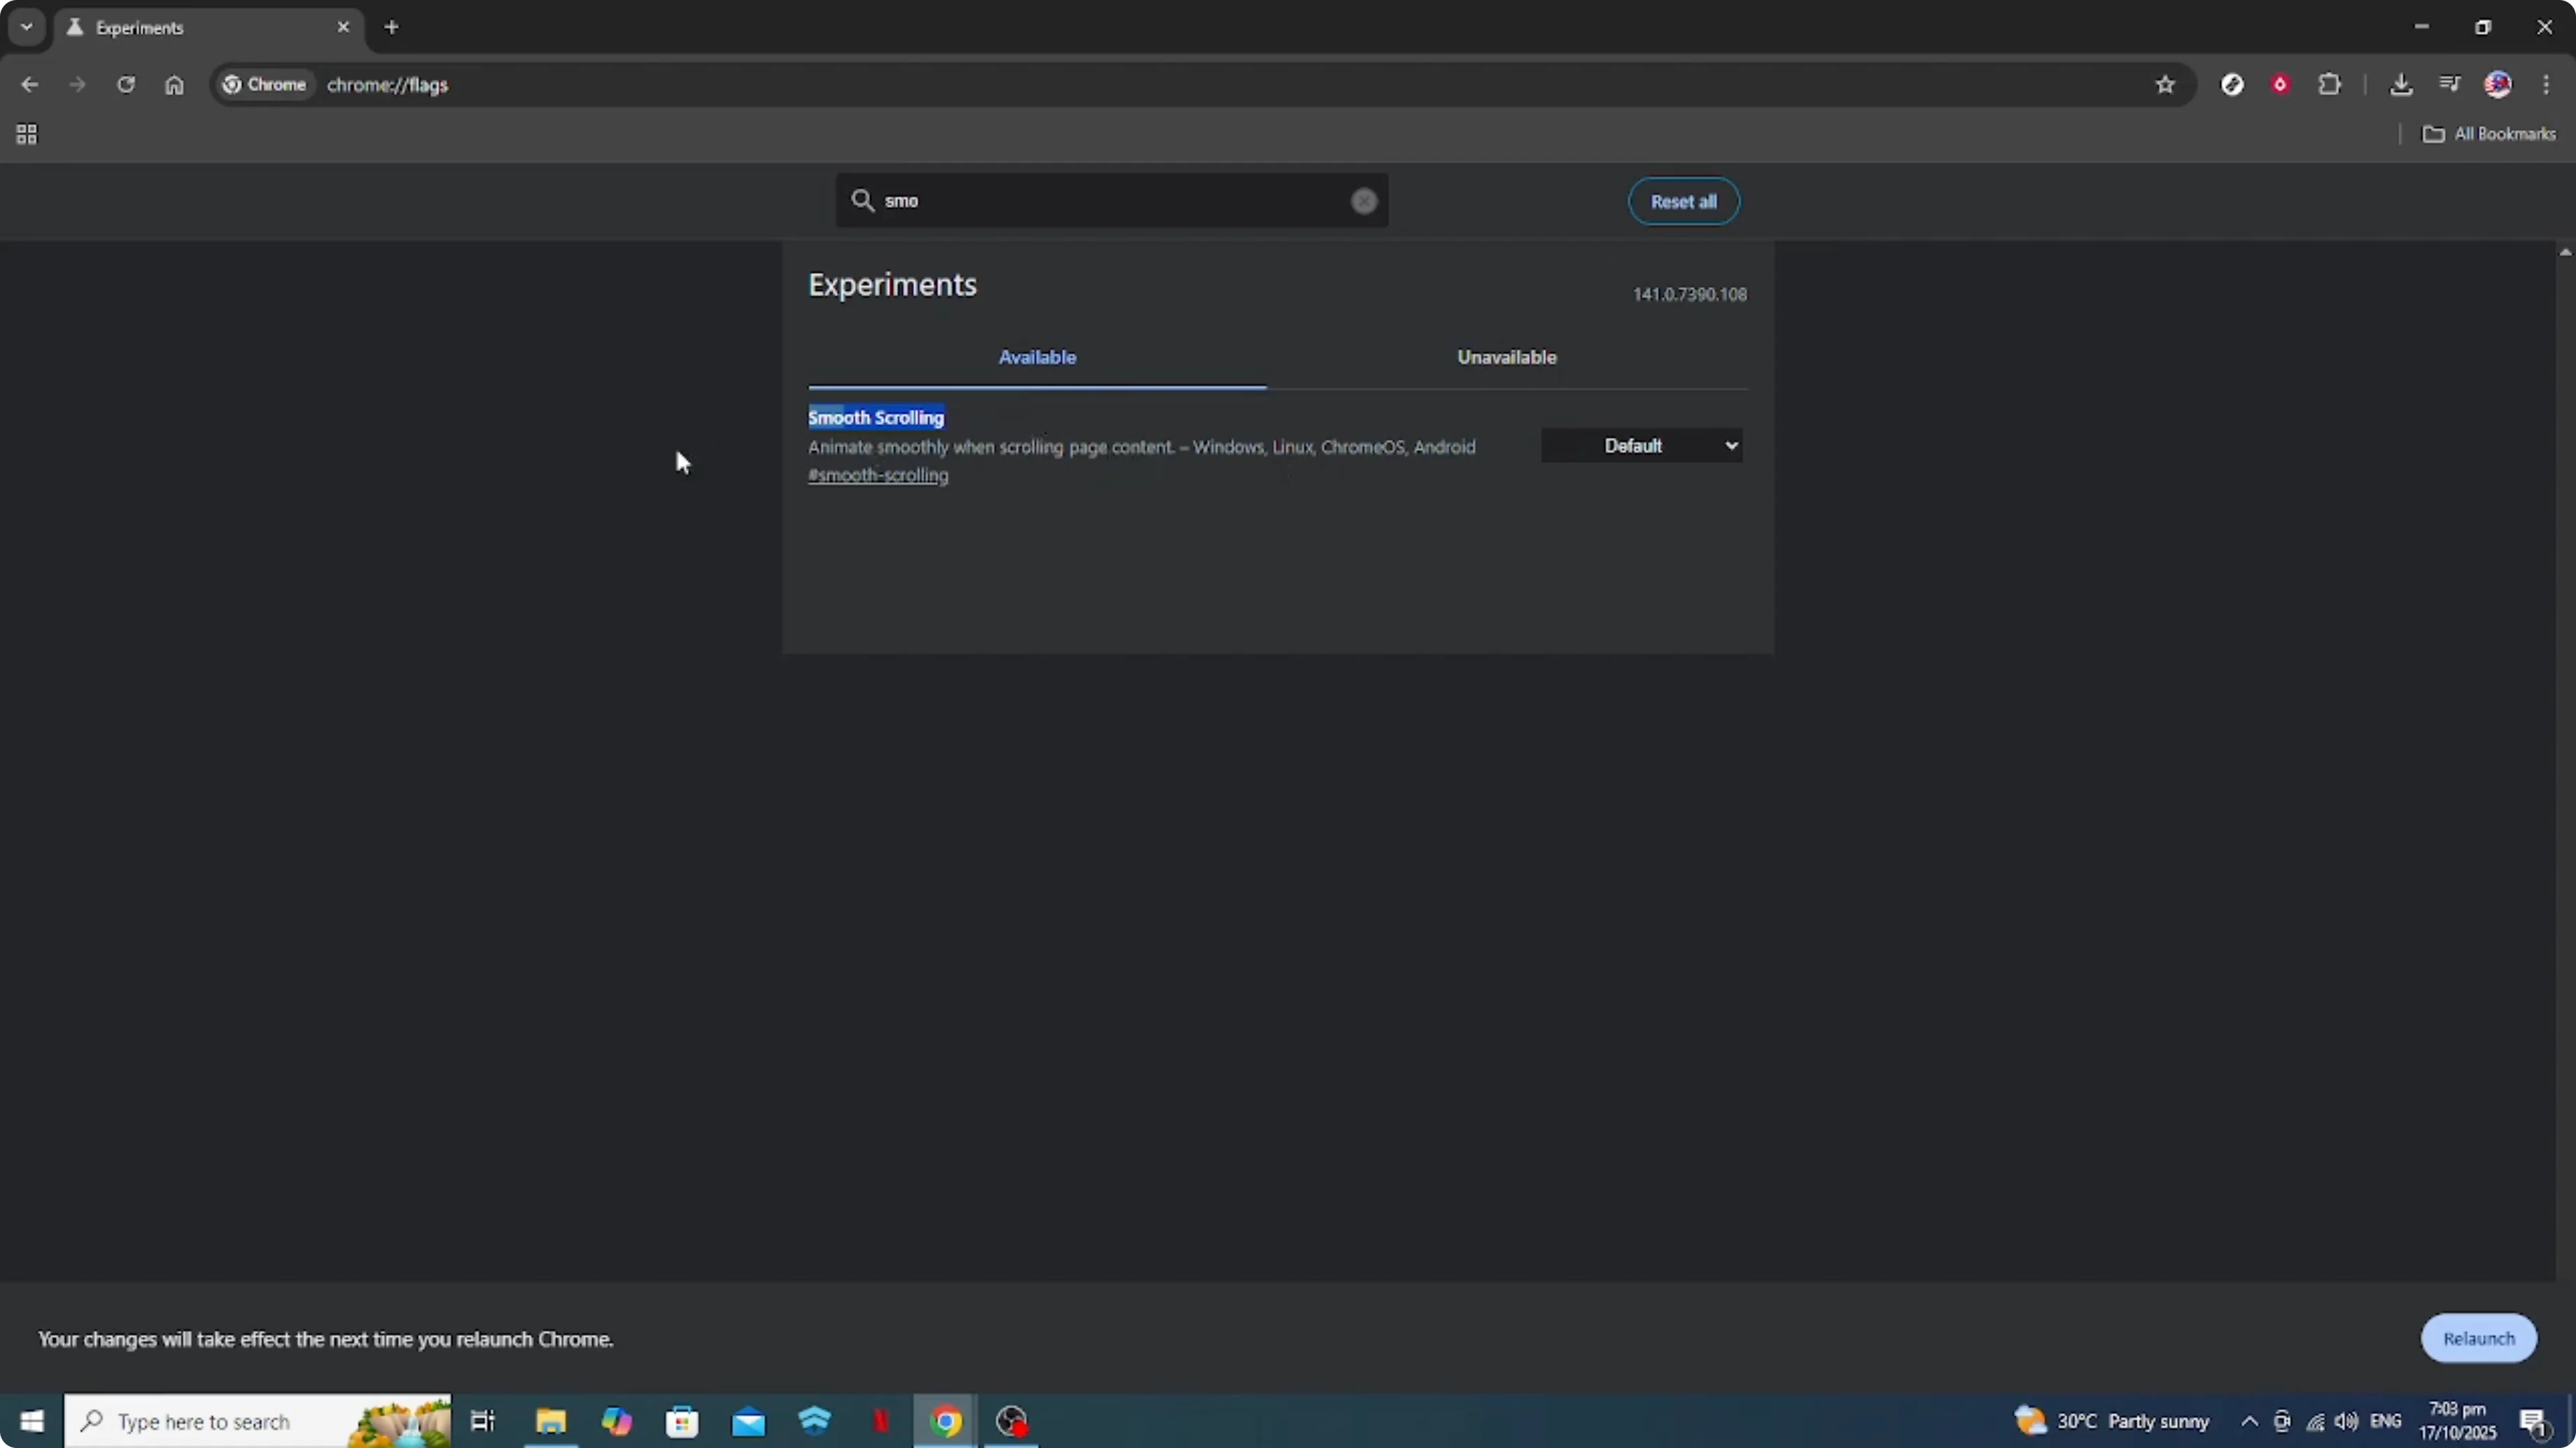
Task: Open the Chrome profile avatar
Action: (x=2499, y=84)
